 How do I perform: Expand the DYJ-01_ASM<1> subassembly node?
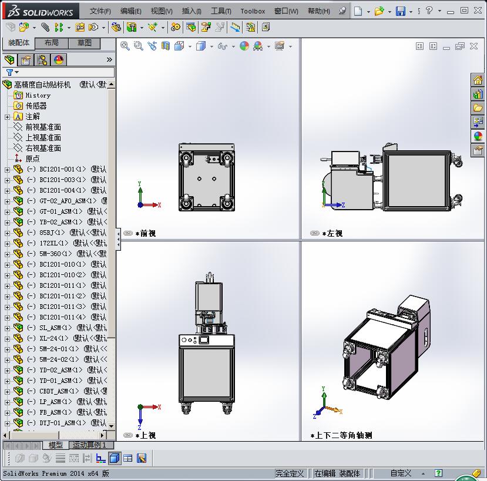7,423
